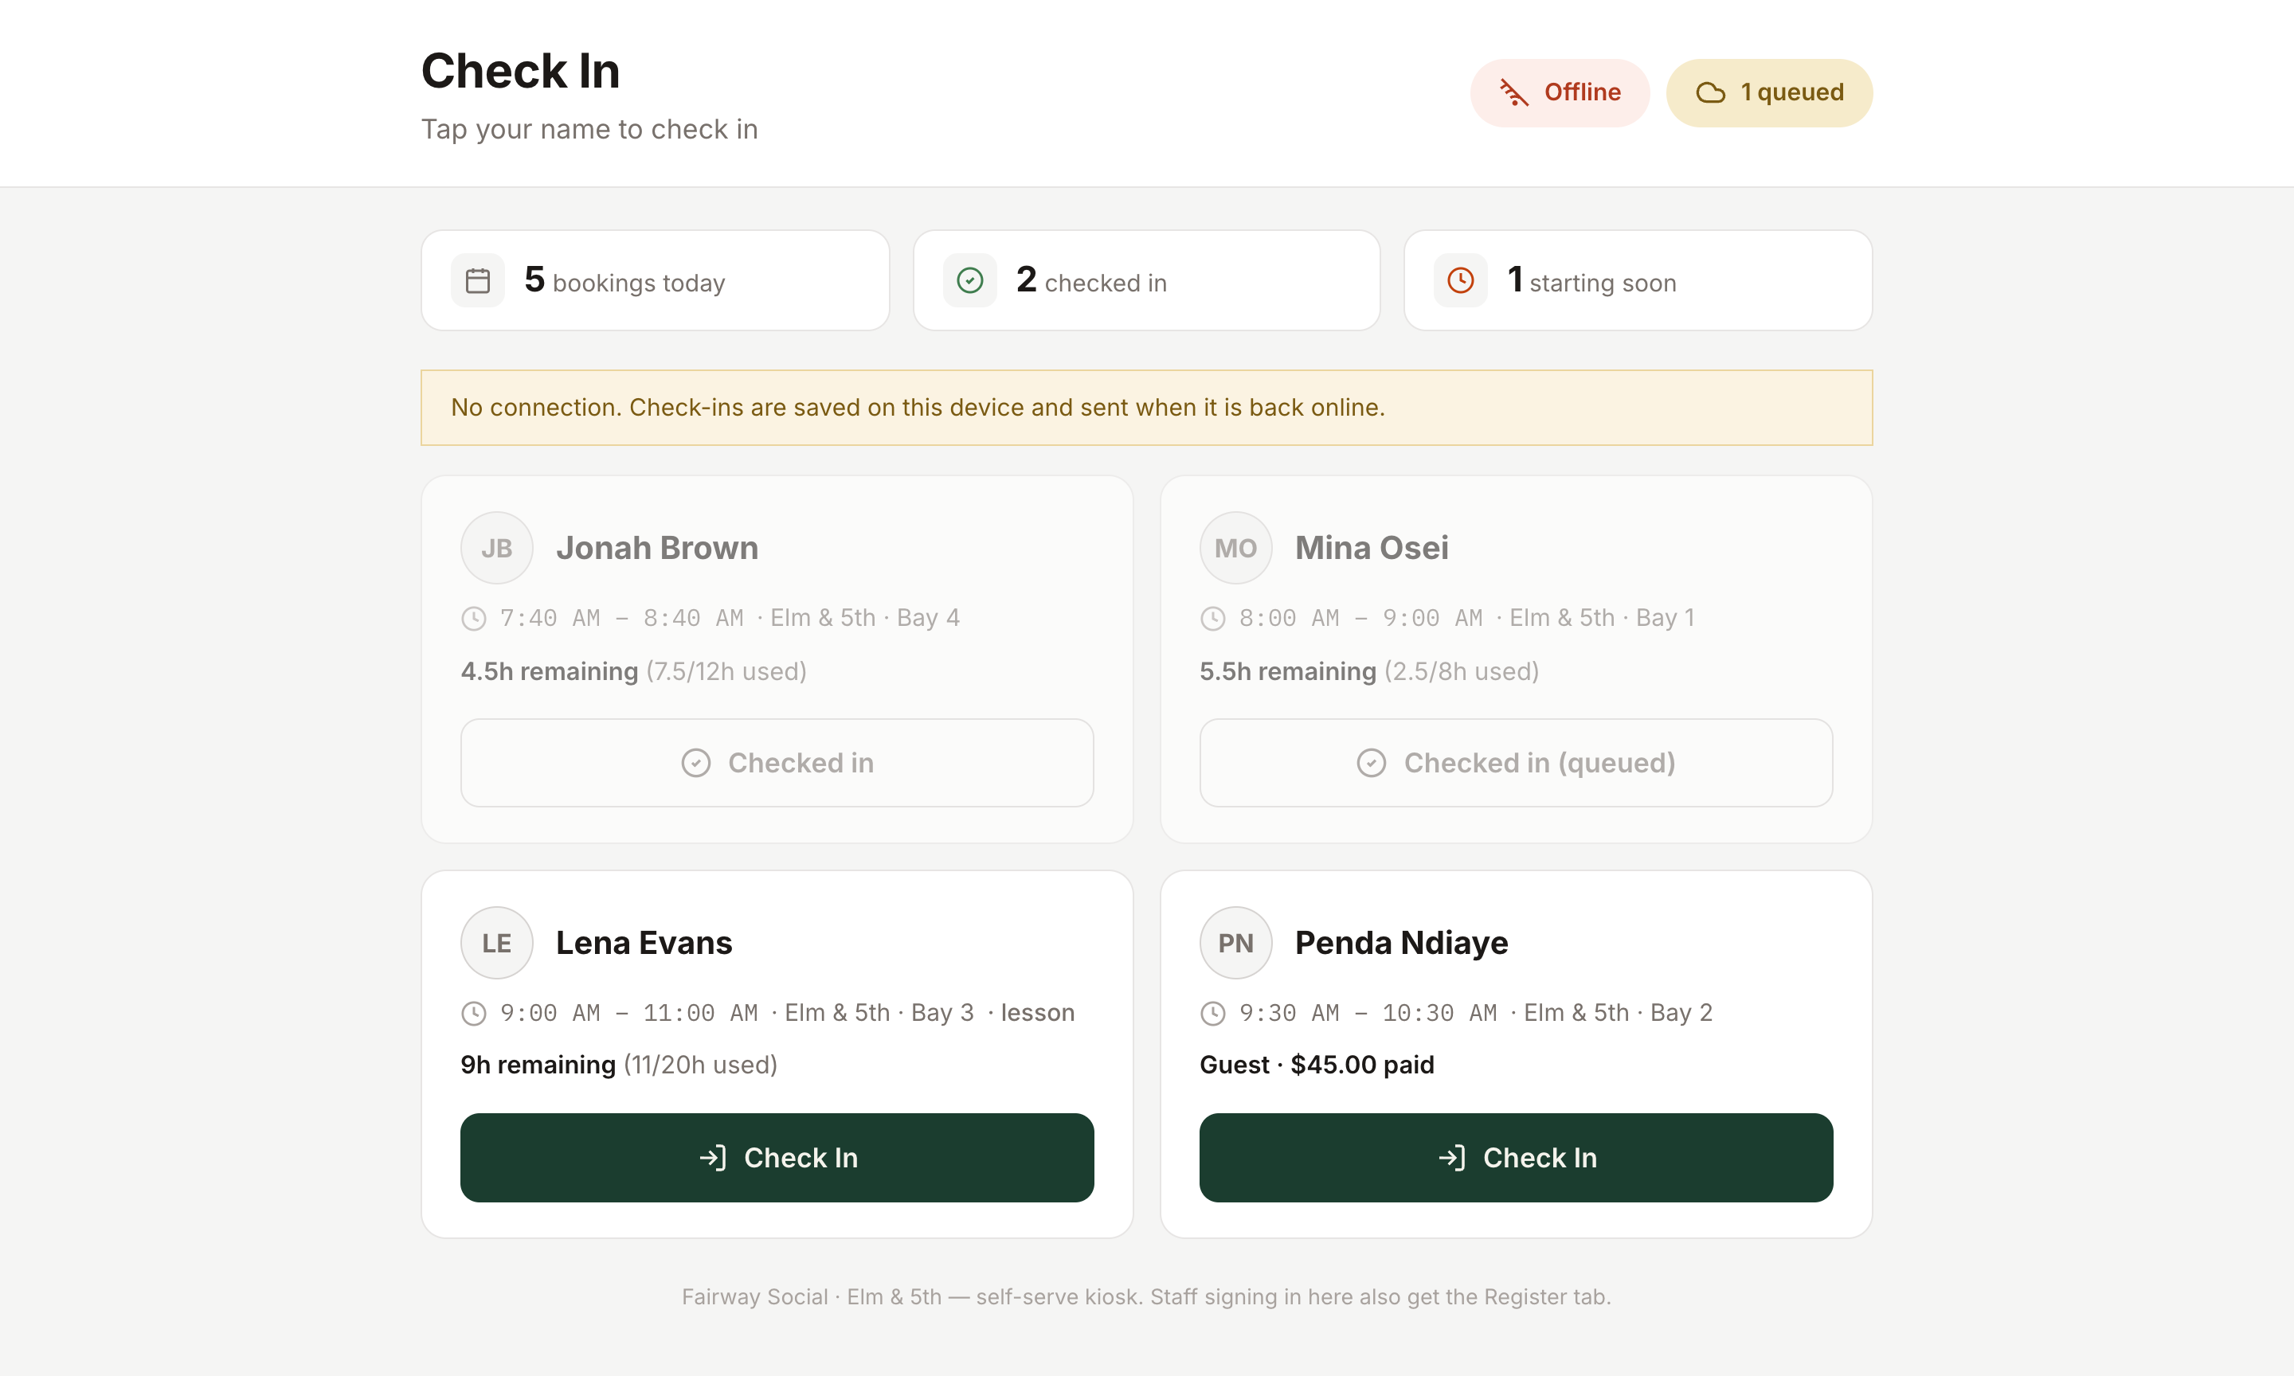Select the 5 bookings today card

coord(656,280)
